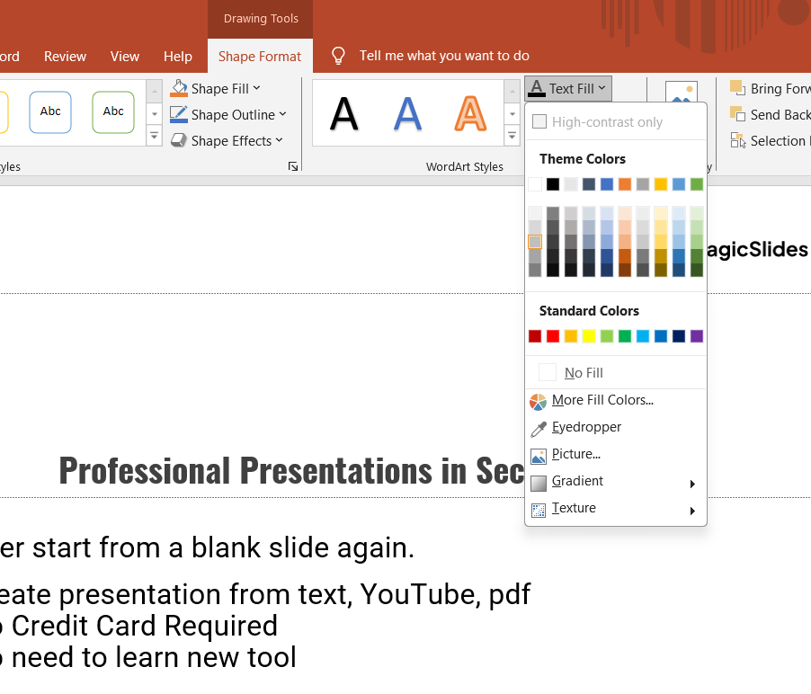Click the More Fill Colors color wheel icon
The image size is (811, 694).
point(539,401)
